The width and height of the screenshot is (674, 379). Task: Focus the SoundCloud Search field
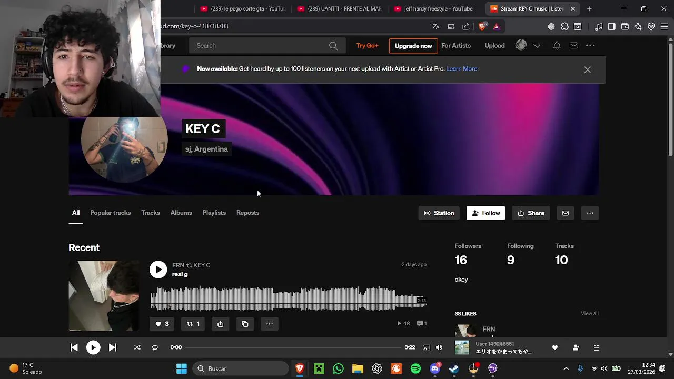point(267,46)
